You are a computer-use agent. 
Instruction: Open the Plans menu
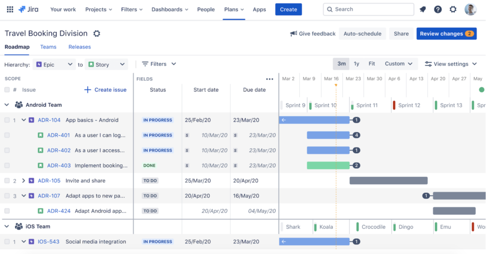tap(234, 10)
